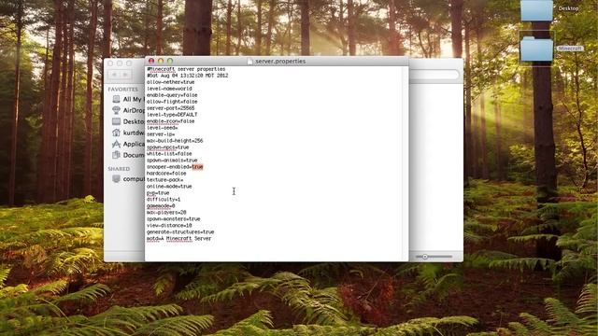
Task: Click the line 'server-ip='
Action: tap(161, 134)
